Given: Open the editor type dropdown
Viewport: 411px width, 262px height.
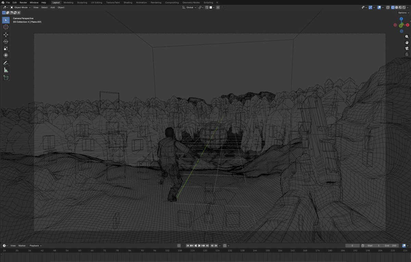Looking at the screenshot, I should 5,8.
